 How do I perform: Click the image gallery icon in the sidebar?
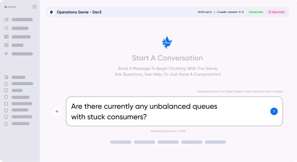click(x=6, y=37)
